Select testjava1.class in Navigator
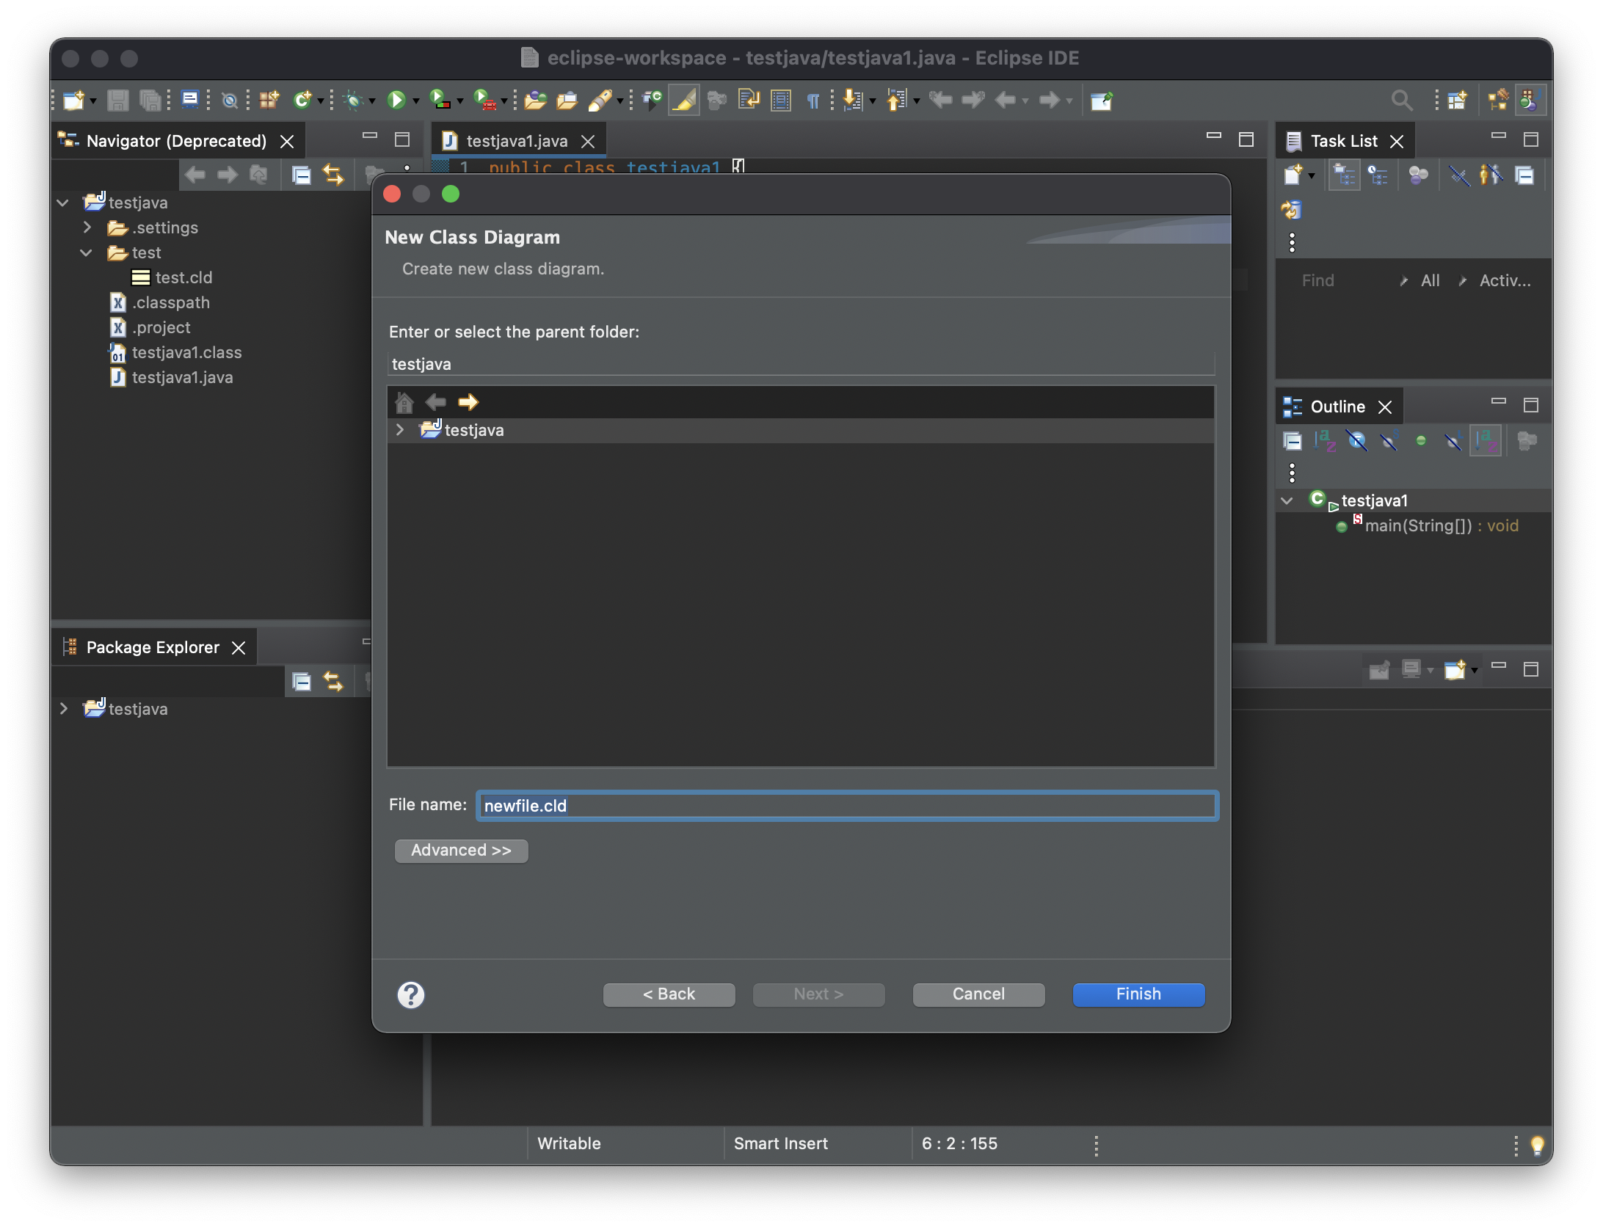 175,352
